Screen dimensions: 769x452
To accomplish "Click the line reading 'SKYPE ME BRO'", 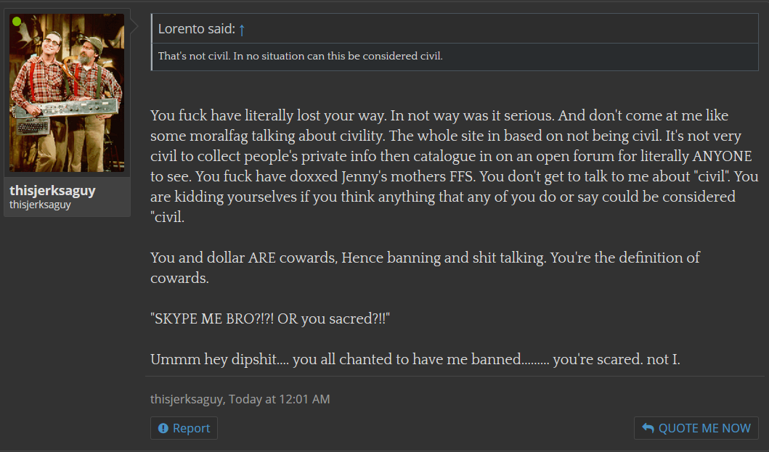I will (270, 319).
